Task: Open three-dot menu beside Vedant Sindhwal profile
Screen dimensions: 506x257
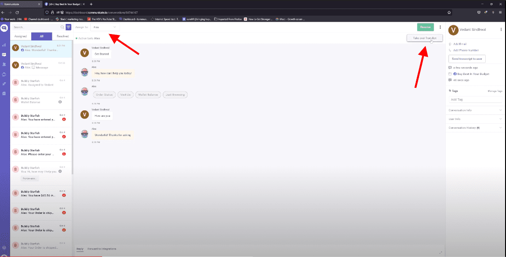Action: coord(501,29)
